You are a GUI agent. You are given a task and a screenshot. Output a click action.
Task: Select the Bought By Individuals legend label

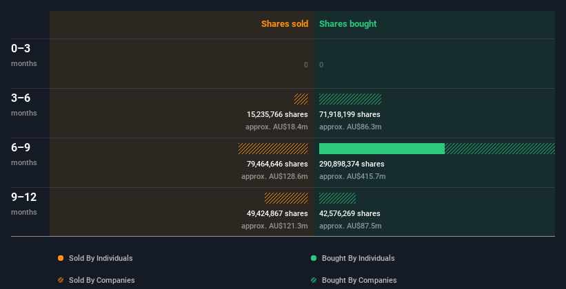(358, 258)
